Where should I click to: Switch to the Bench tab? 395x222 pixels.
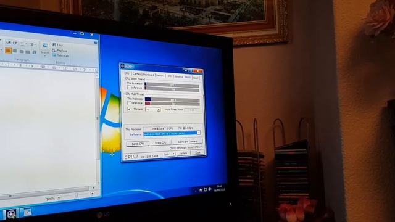(x=188, y=77)
